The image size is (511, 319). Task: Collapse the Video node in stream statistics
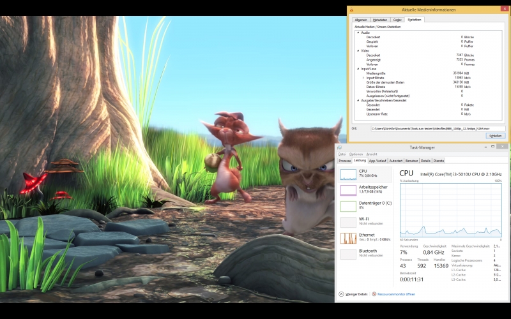click(x=358, y=51)
